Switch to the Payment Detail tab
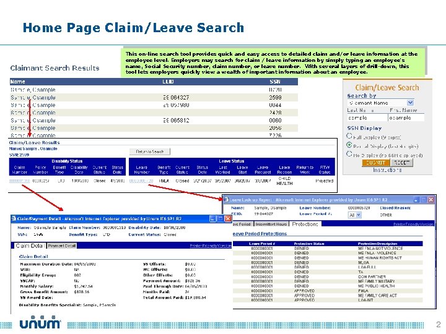The width and height of the screenshot is (446, 334). (x=62, y=246)
